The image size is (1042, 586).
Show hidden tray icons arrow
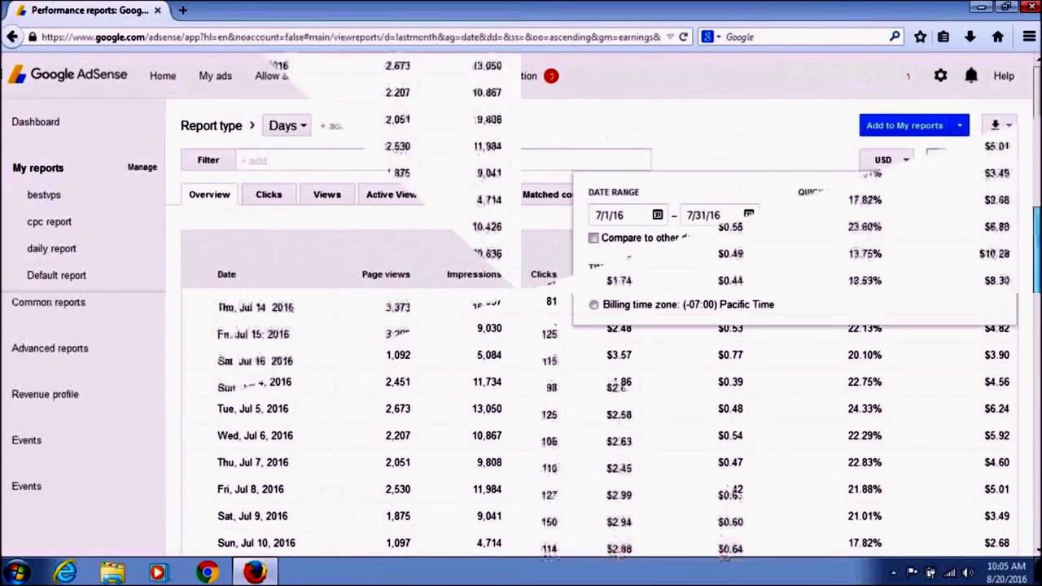(x=894, y=572)
